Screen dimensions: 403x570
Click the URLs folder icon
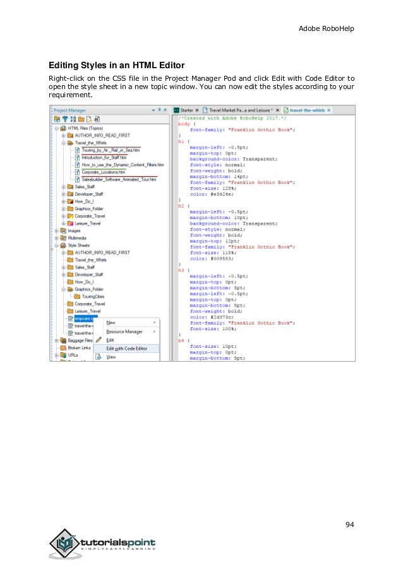coord(63,355)
